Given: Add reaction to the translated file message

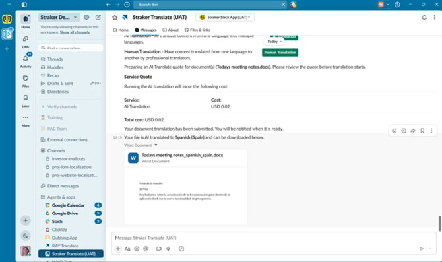Looking at the screenshot, I should coord(394,131).
